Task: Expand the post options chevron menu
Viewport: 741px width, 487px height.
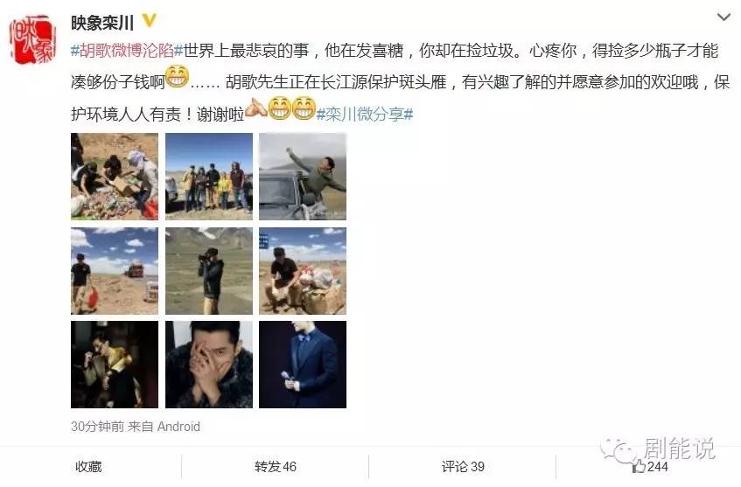Action: (724, 17)
